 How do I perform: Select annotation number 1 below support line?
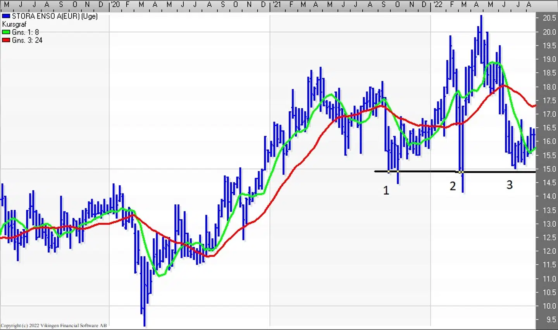click(386, 190)
